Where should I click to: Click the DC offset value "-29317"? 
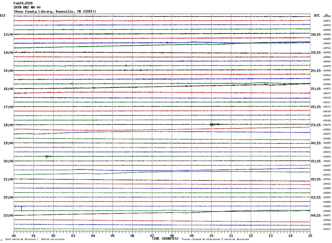[327, 229]
